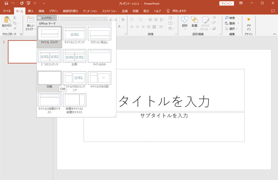
Task: Choose the Blank (白紙) layout
Action: 49,78
